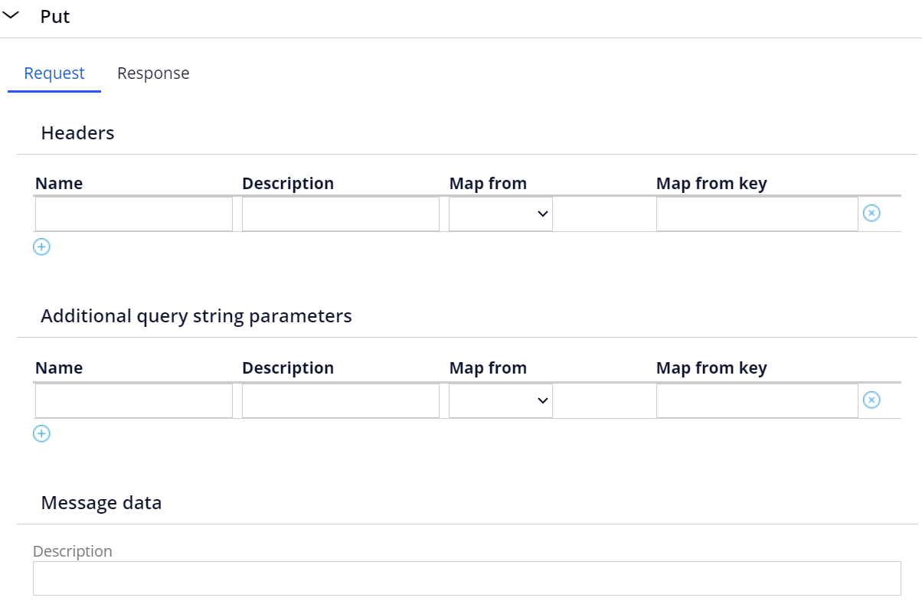Image resolution: width=922 pixels, height=601 pixels.
Task: Switch to the Response tab
Action: (x=153, y=73)
